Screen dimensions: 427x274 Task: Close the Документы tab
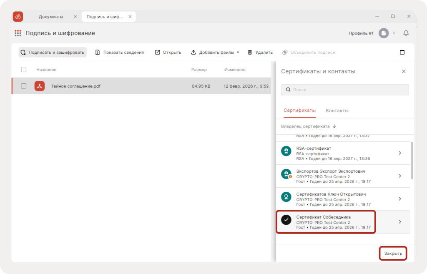pos(75,17)
